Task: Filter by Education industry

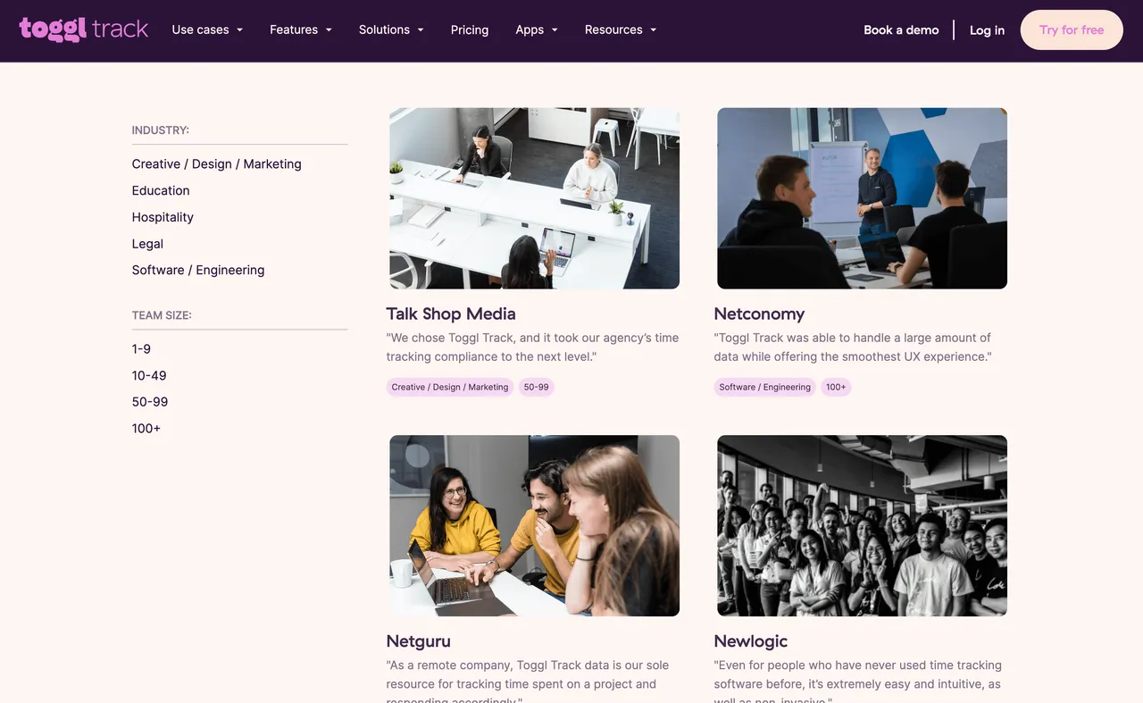Action: 161,190
